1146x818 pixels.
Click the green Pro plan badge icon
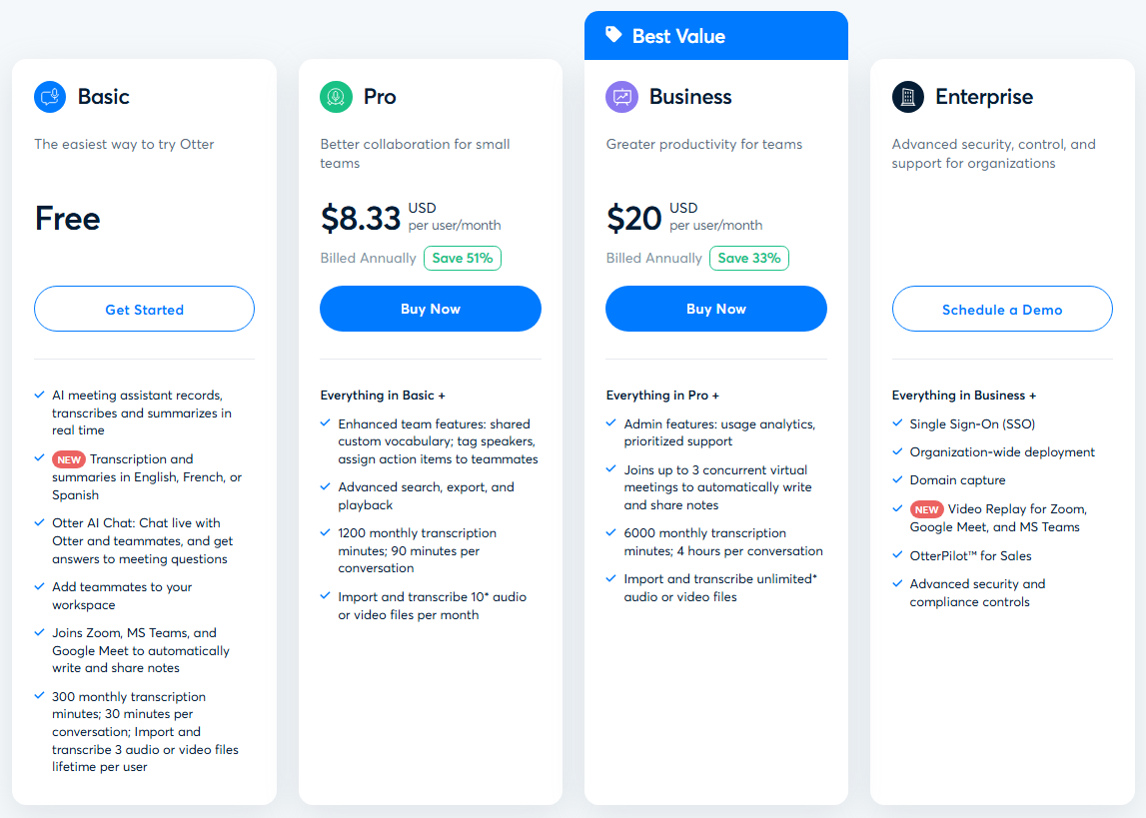point(336,97)
